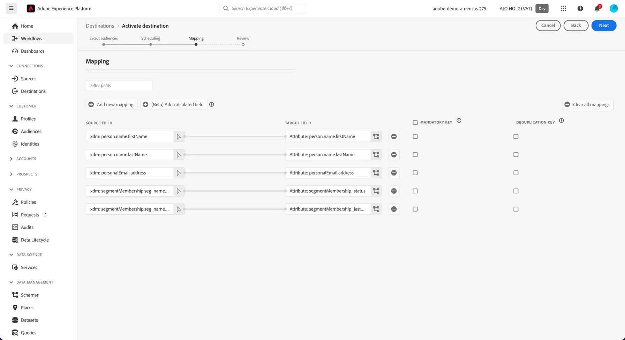
Task: Click the Filter fields input
Action: tap(119, 86)
